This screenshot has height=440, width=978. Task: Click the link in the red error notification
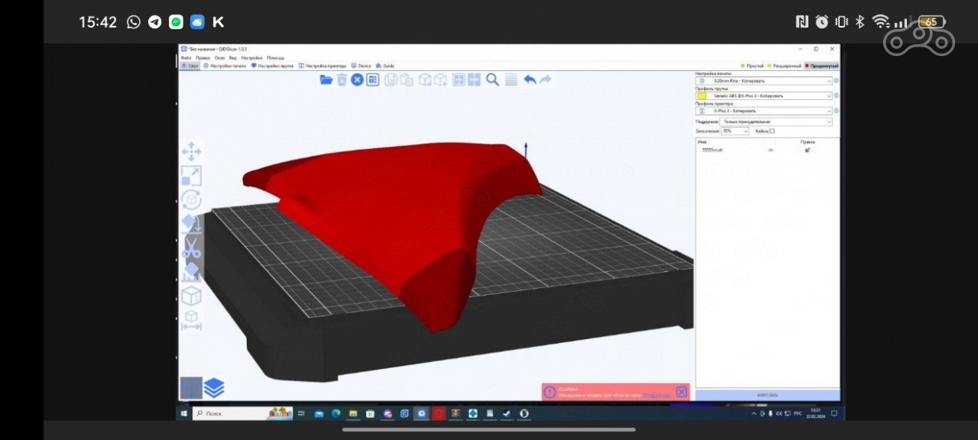tap(656, 395)
